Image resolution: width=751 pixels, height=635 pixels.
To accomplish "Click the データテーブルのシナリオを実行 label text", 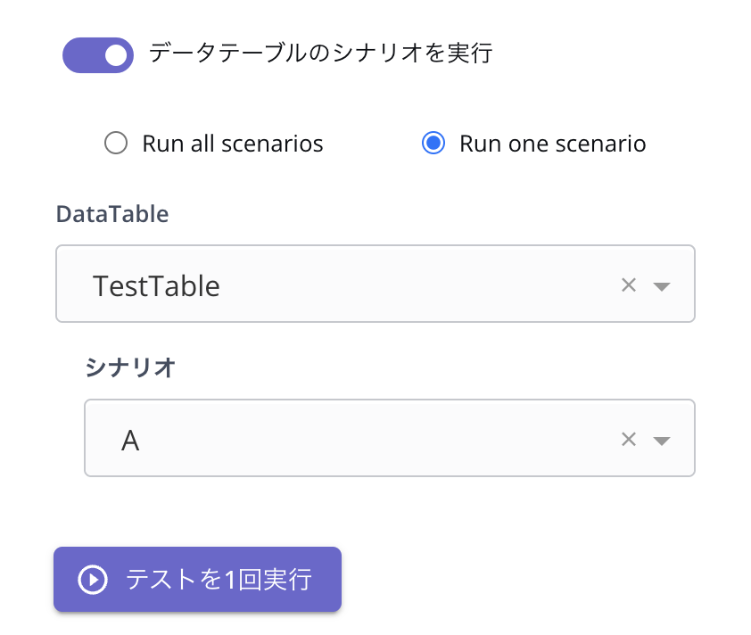I will tap(320, 54).
